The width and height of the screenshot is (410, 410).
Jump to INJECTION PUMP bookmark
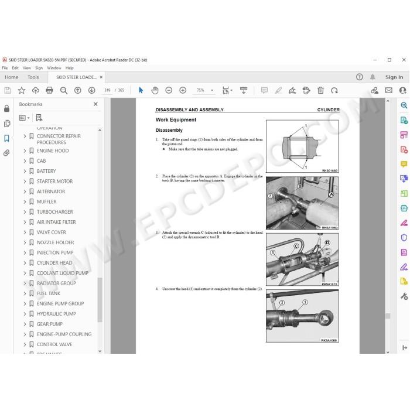pos(55,253)
